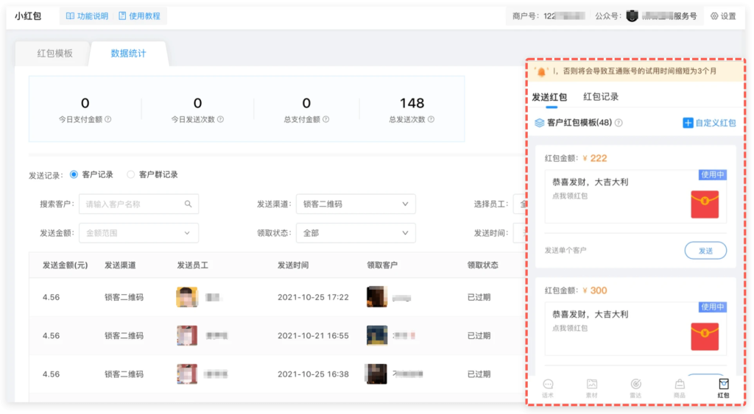This screenshot has height=414, width=754.
Task: Click the 小红包 app title
Action: (x=28, y=16)
